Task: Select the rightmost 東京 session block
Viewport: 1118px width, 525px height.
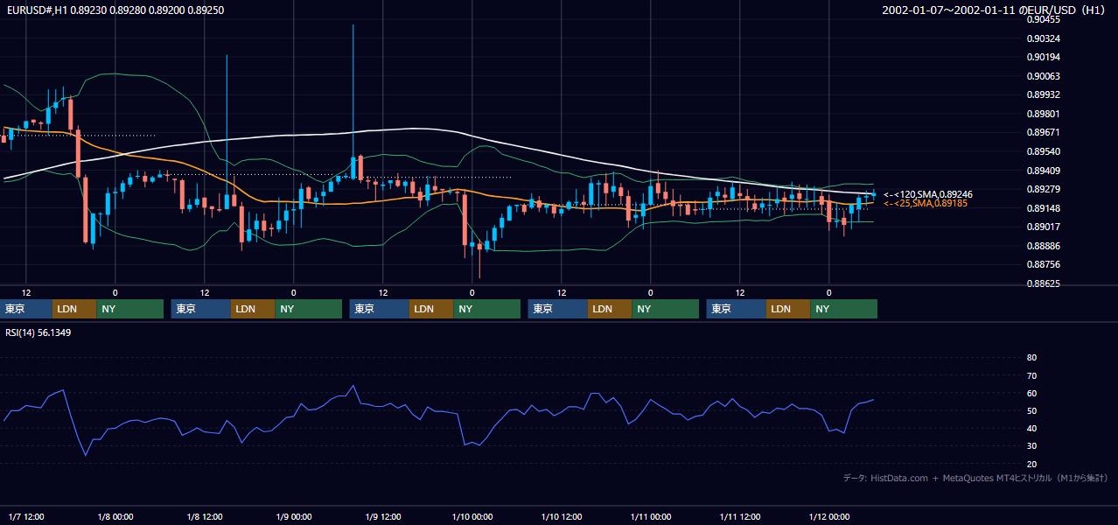Action: pyautogui.click(x=737, y=309)
